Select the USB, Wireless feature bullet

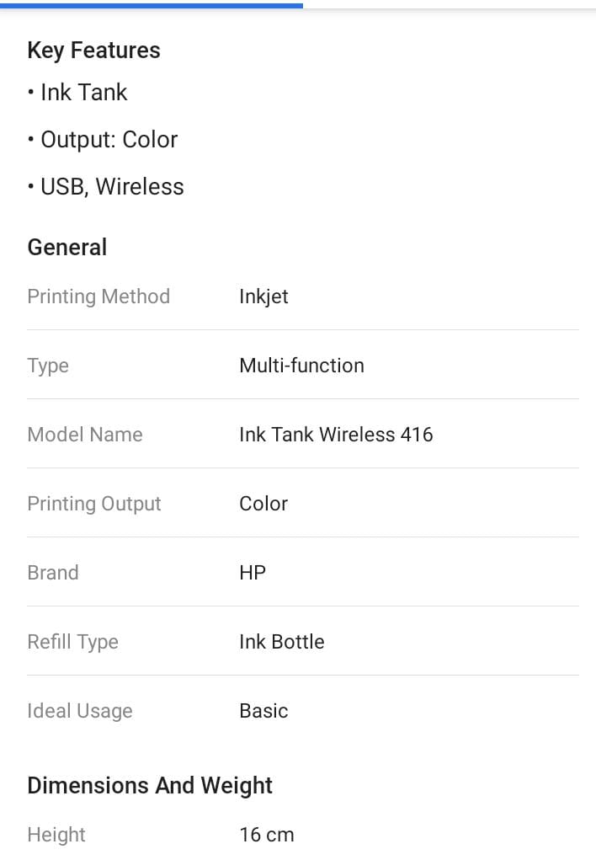pos(112,186)
